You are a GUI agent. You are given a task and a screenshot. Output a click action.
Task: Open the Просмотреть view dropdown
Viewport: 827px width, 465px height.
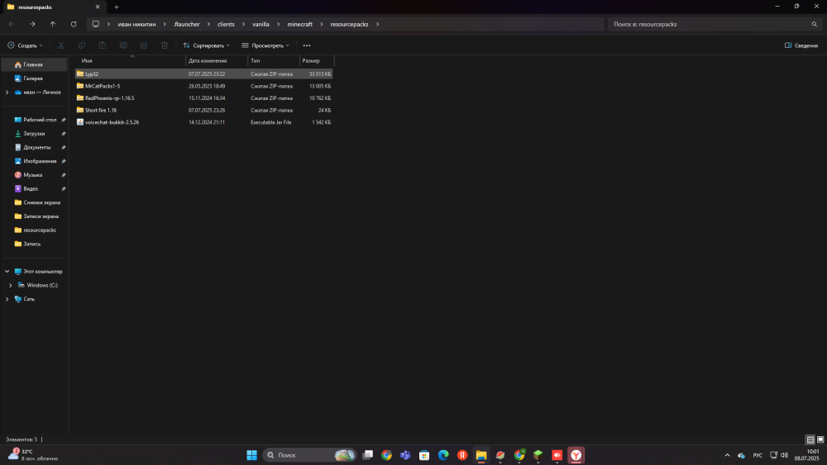pos(265,45)
